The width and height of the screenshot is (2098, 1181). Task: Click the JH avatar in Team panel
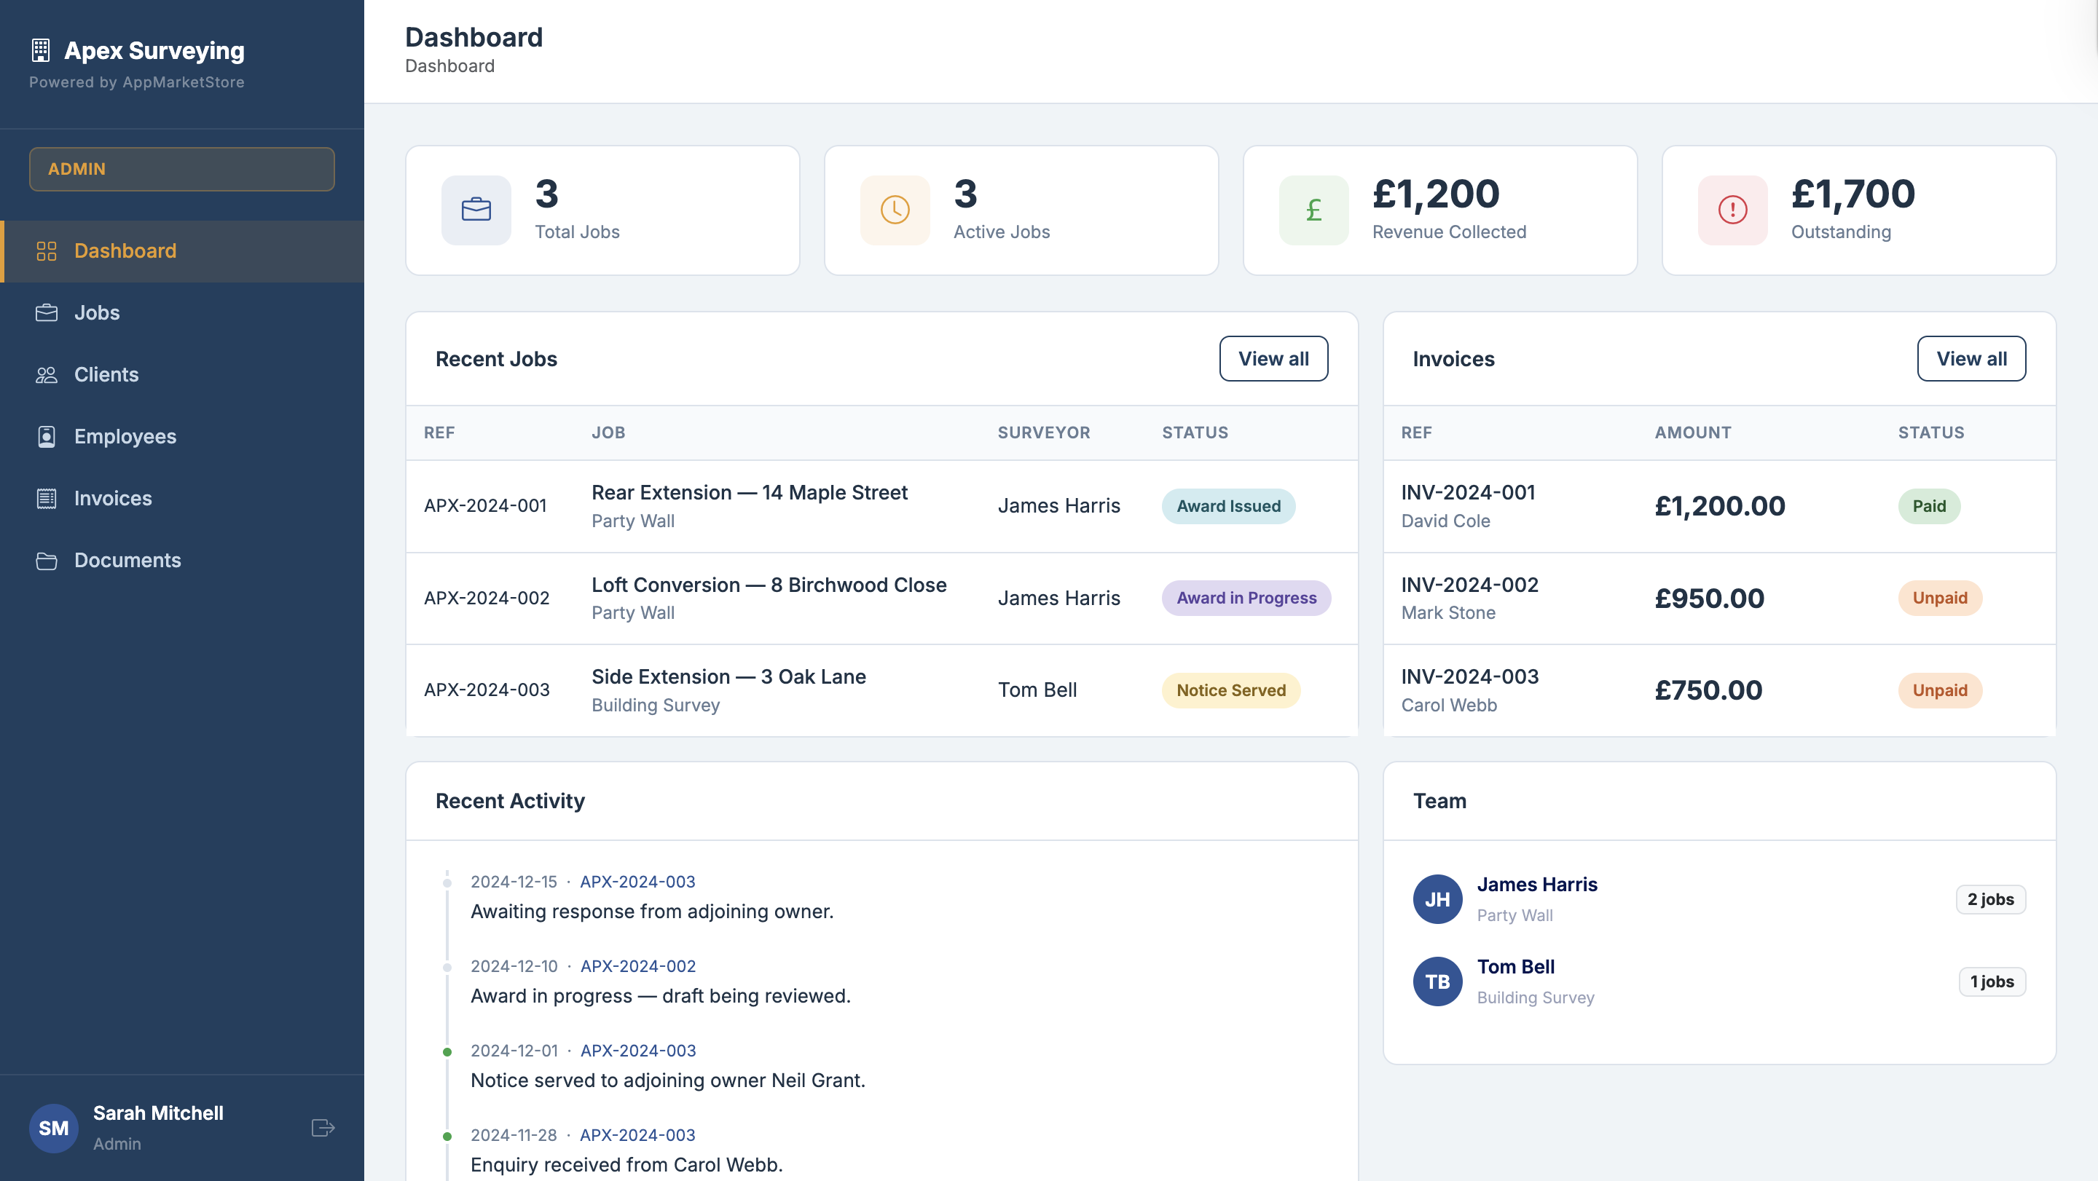(x=1437, y=898)
